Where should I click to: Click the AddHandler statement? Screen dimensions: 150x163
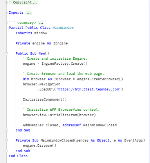70,125
